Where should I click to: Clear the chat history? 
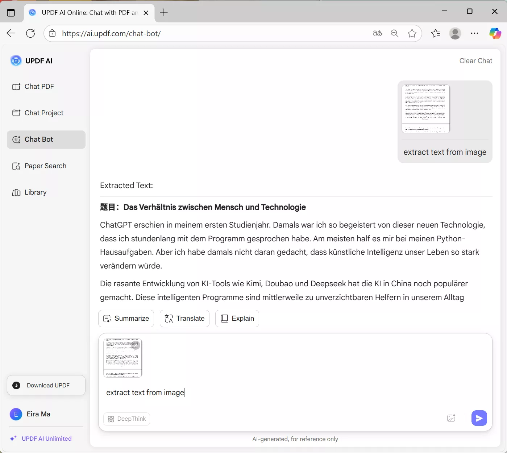(475, 61)
